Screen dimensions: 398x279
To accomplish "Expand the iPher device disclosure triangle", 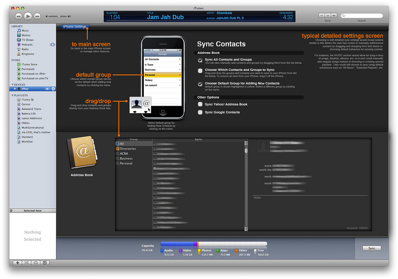I will coord(15,89).
